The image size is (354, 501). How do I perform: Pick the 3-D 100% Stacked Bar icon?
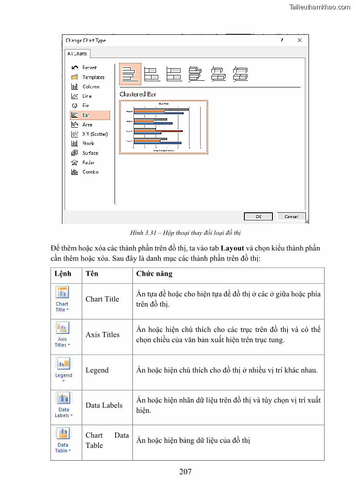[240, 74]
